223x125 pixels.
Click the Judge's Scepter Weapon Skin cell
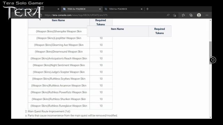59,72
